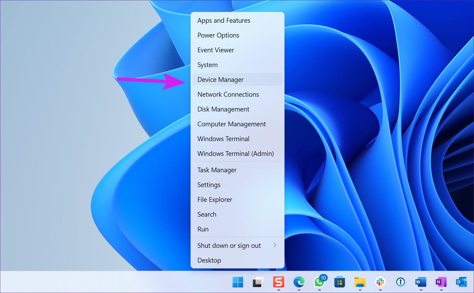Open Microsoft Edge
Screen dimensions: 474x293
coord(299,282)
